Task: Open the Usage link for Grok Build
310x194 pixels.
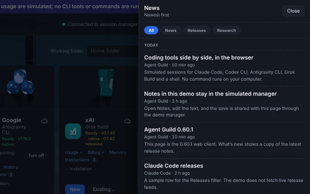Action: point(74,153)
